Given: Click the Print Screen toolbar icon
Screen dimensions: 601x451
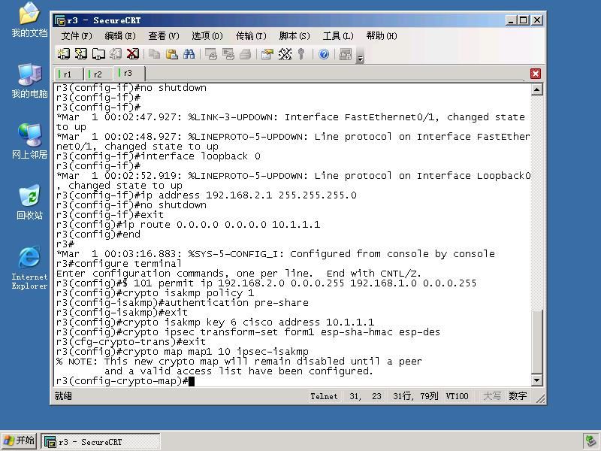Looking at the screenshot, I should (x=211, y=54).
